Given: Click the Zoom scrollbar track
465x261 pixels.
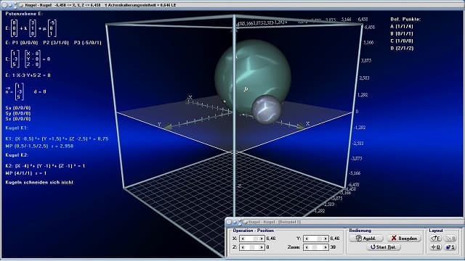Looking at the screenshot, I should pos(316,247).
